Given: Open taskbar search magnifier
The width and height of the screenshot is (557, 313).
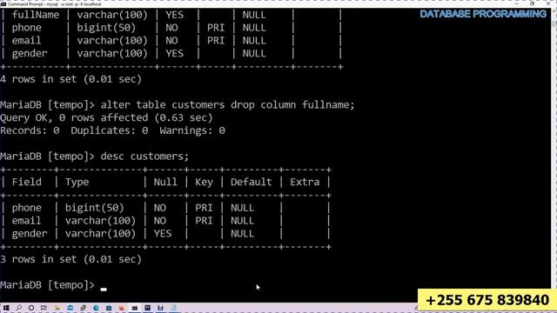Looking at the screenshot, I should (x=18, y=308).
